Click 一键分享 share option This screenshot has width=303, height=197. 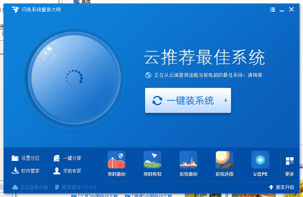(x=67, y=158)
